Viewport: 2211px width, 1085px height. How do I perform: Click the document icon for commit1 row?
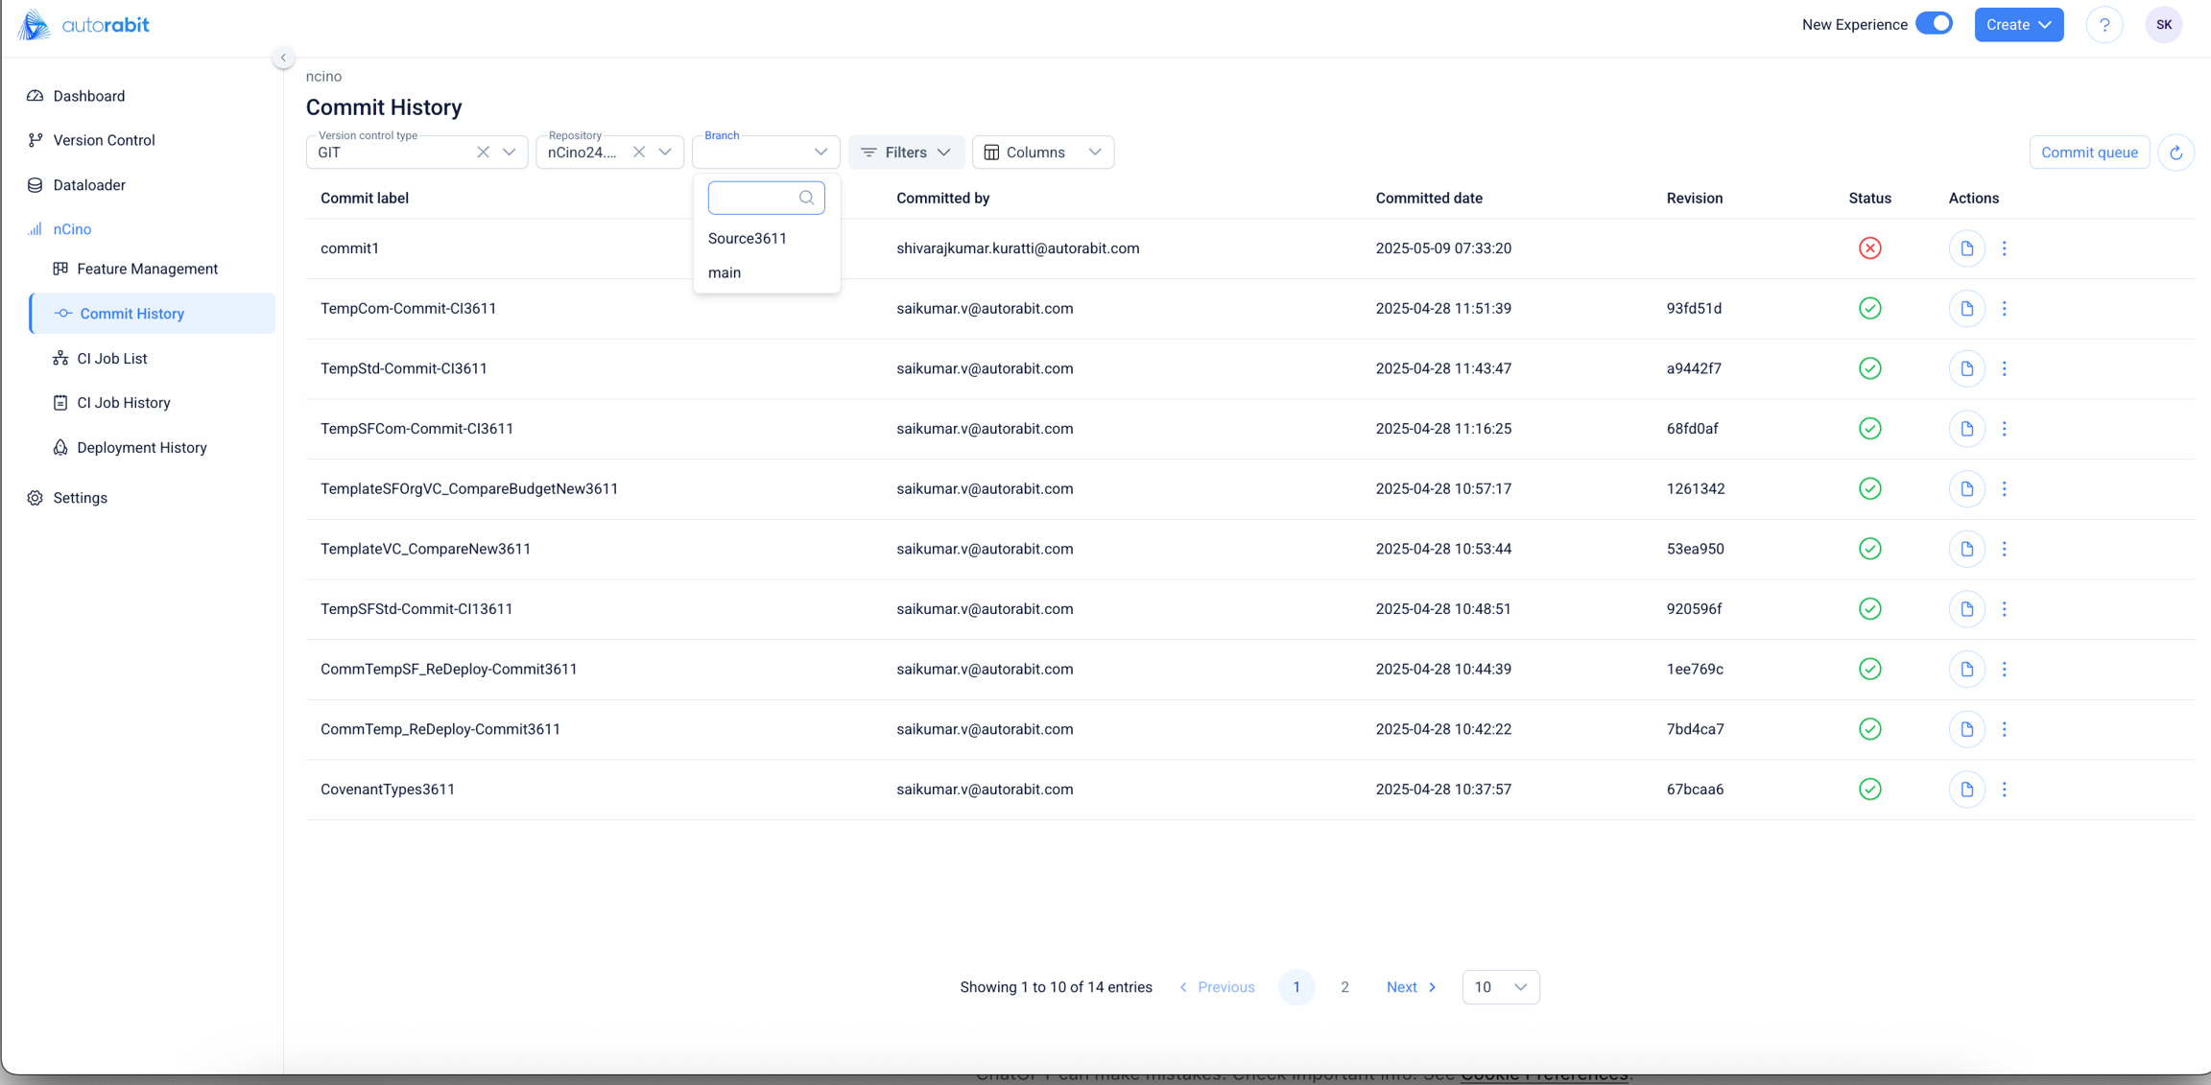(x=1966, y=248)
